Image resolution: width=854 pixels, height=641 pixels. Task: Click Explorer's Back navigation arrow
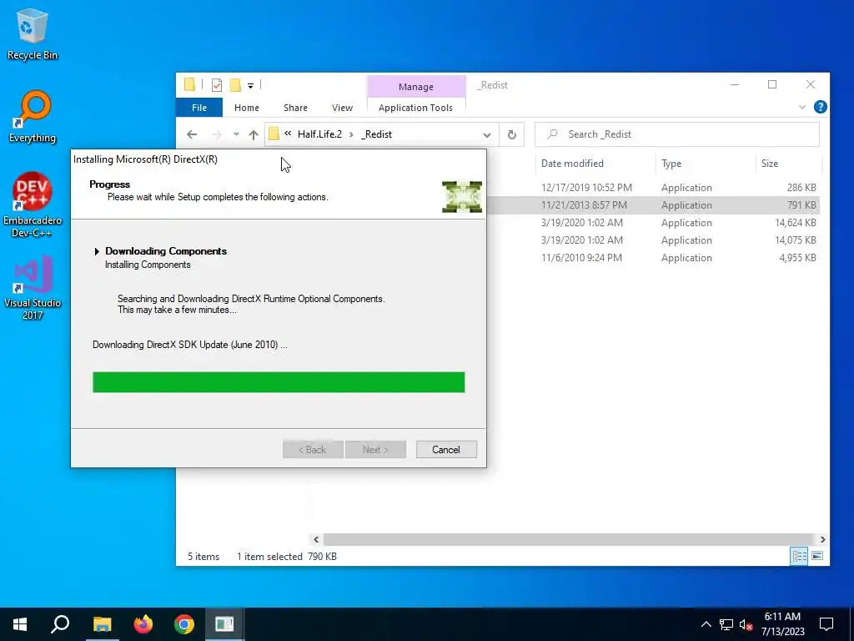[x=192, y=134]
